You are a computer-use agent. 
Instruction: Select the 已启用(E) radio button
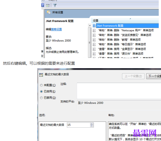click(x=41, y=91)
